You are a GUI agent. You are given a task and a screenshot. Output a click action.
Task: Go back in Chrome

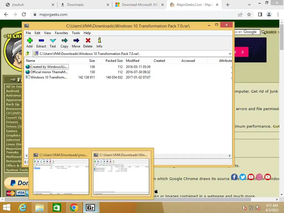click(x=6, y=14)
